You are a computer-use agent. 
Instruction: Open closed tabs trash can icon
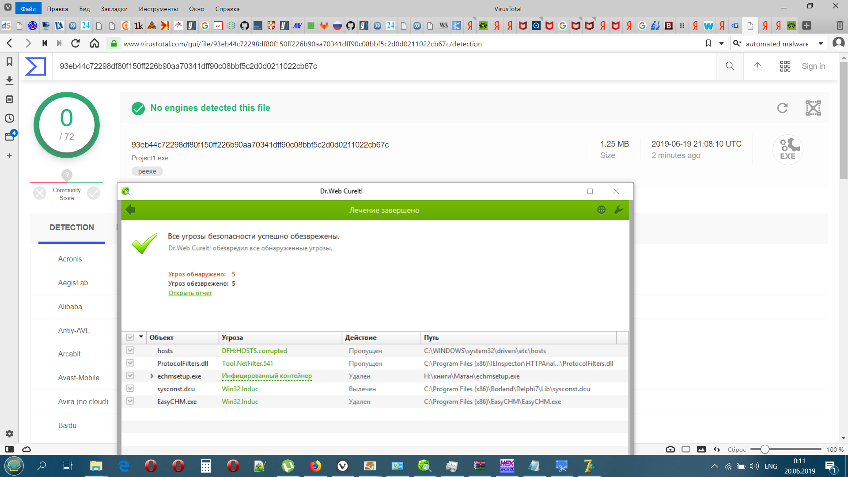(840, 26)
